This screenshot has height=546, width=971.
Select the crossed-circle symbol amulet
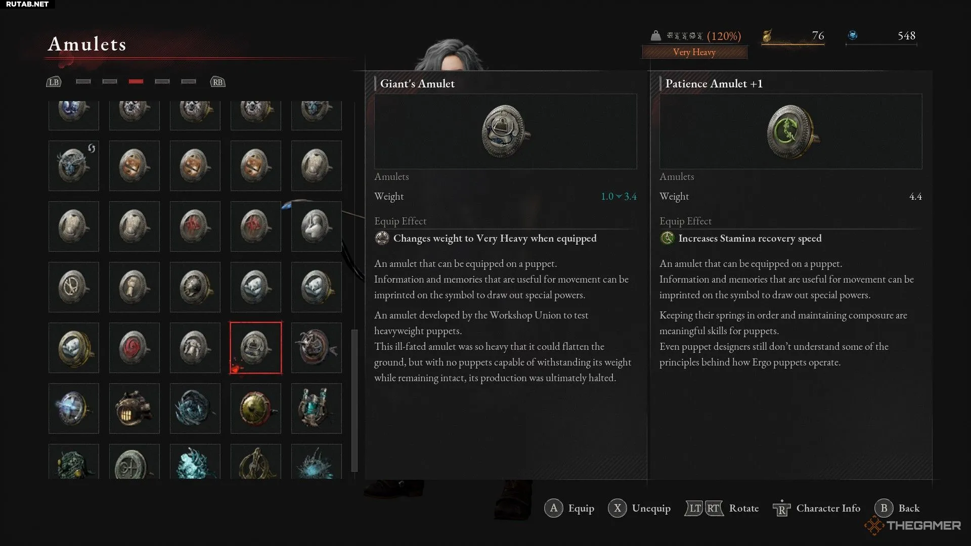click(73, 287)
